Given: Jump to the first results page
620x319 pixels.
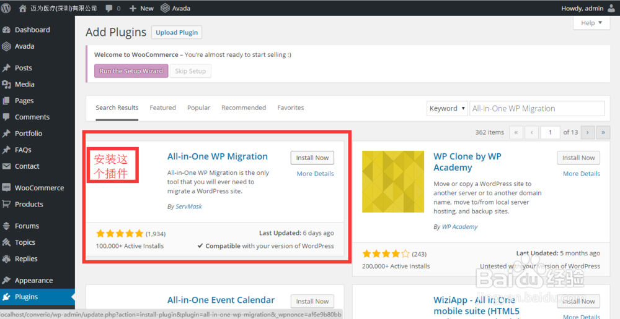Looking at the screenshot, I should click(516, 132).
